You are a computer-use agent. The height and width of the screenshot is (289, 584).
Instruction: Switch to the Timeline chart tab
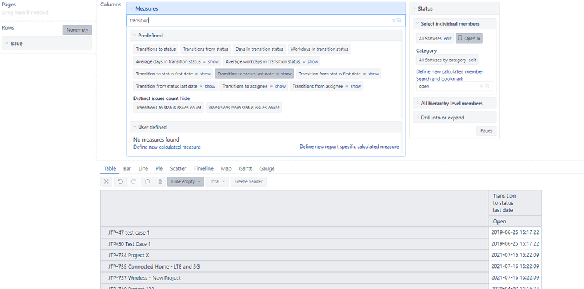[204, 168]
